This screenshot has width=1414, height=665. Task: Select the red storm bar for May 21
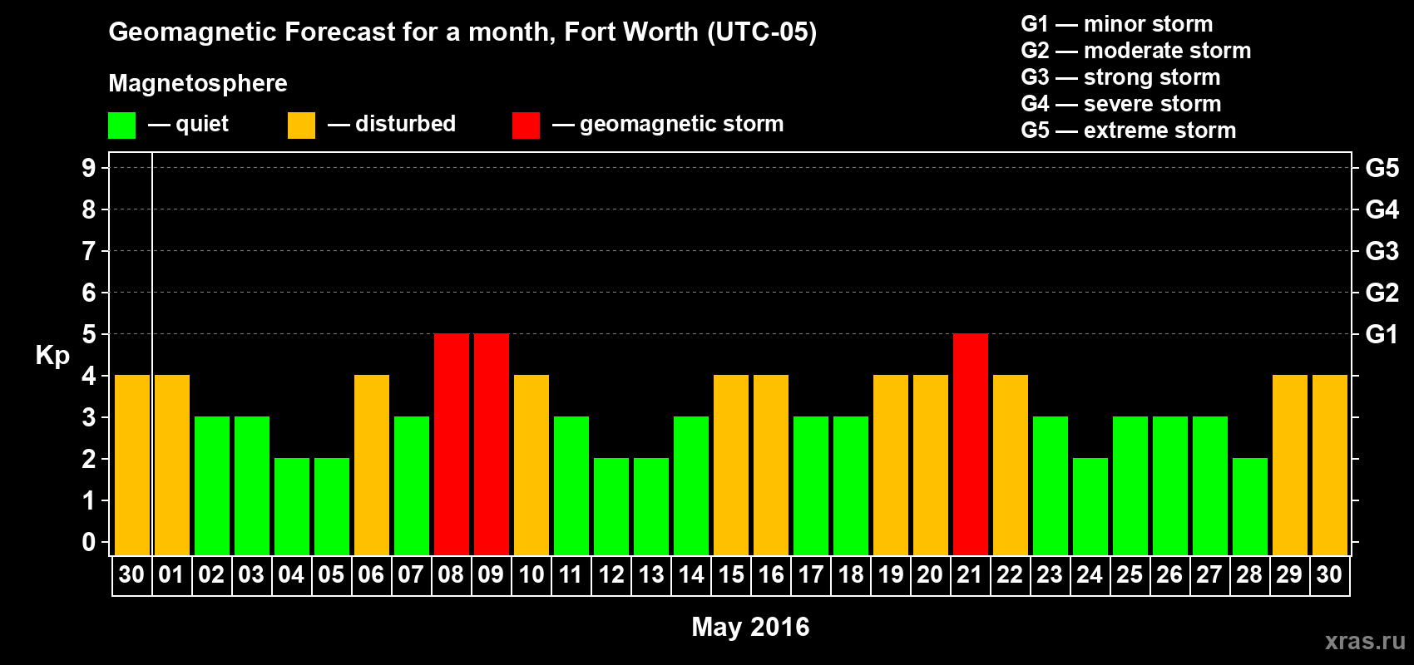click(971, 444)
